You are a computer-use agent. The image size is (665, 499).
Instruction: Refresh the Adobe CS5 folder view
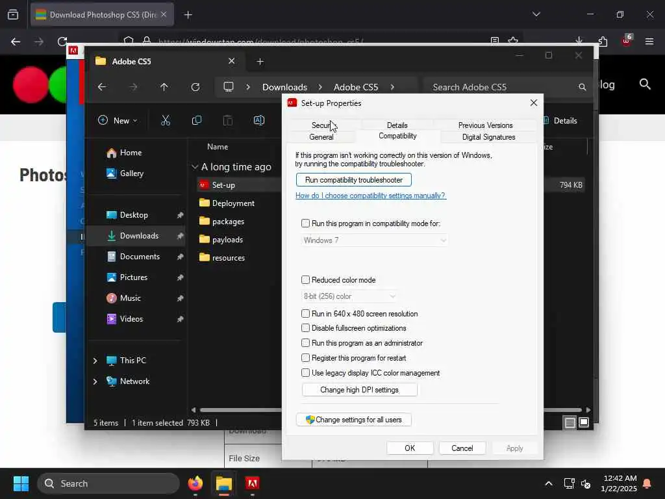195,87
